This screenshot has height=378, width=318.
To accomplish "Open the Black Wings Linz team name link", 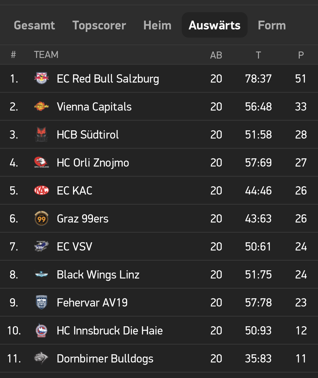I will tap(98, 275).
